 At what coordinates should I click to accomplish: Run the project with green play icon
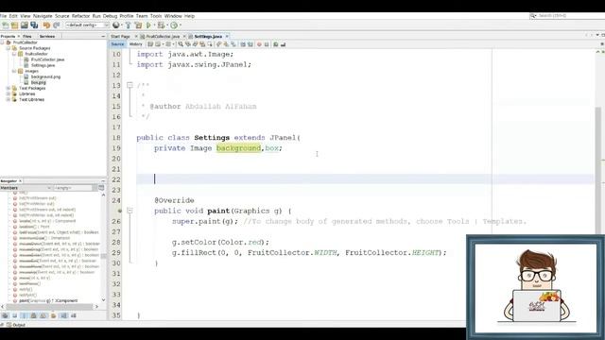coord(148,25)
